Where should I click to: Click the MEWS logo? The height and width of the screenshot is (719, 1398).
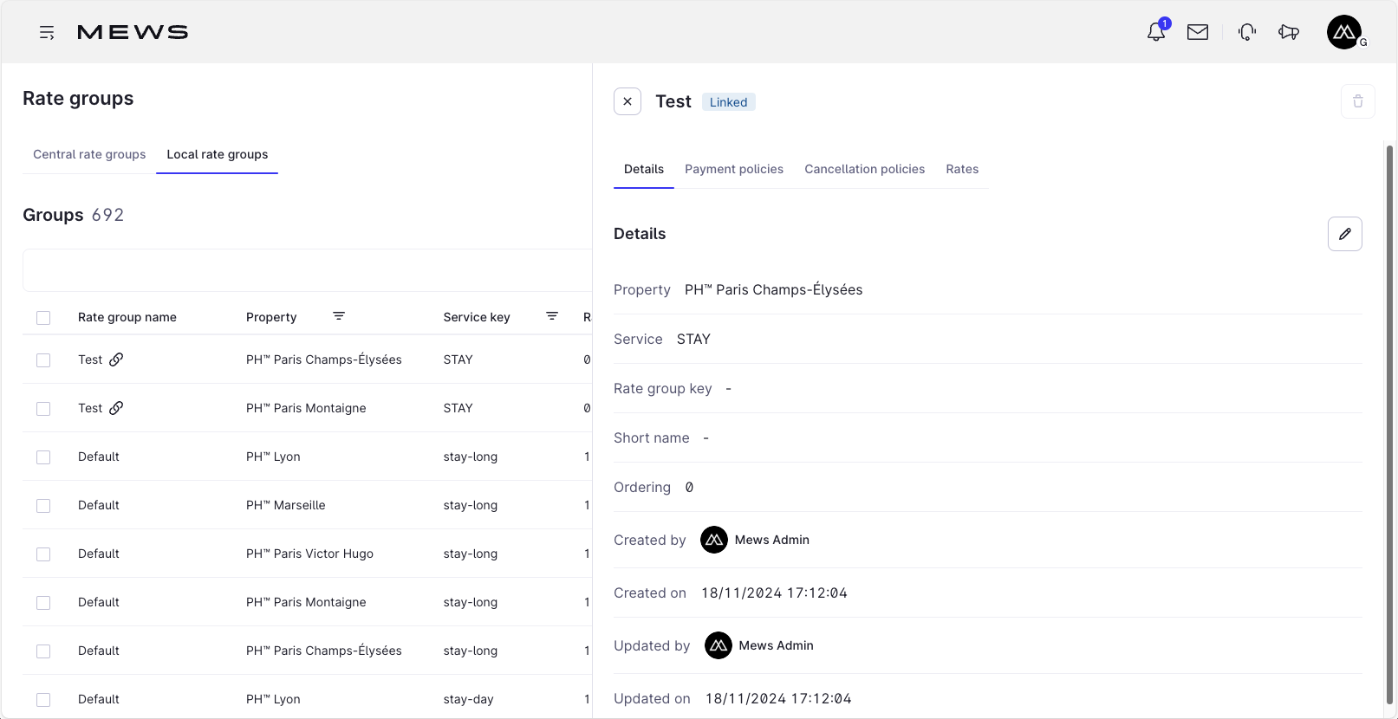click(133, 32)
